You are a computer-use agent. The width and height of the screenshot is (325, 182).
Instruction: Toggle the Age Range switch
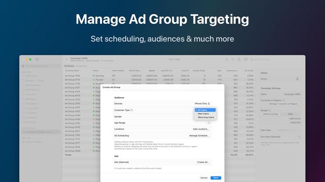click(208, 123)
